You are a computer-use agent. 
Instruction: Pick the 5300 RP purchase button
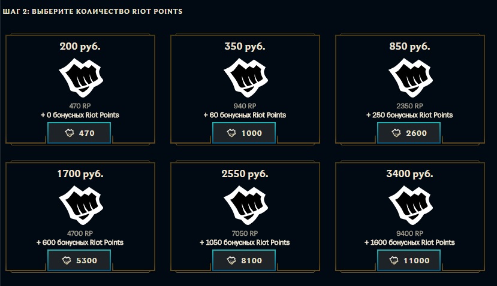tap(79, 260)
